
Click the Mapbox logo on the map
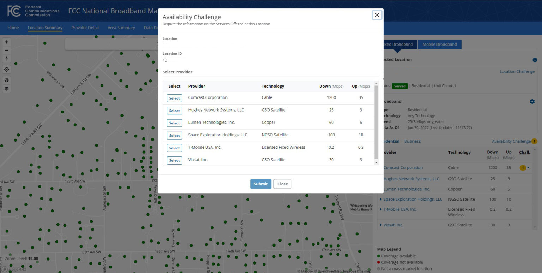[14, 269]
